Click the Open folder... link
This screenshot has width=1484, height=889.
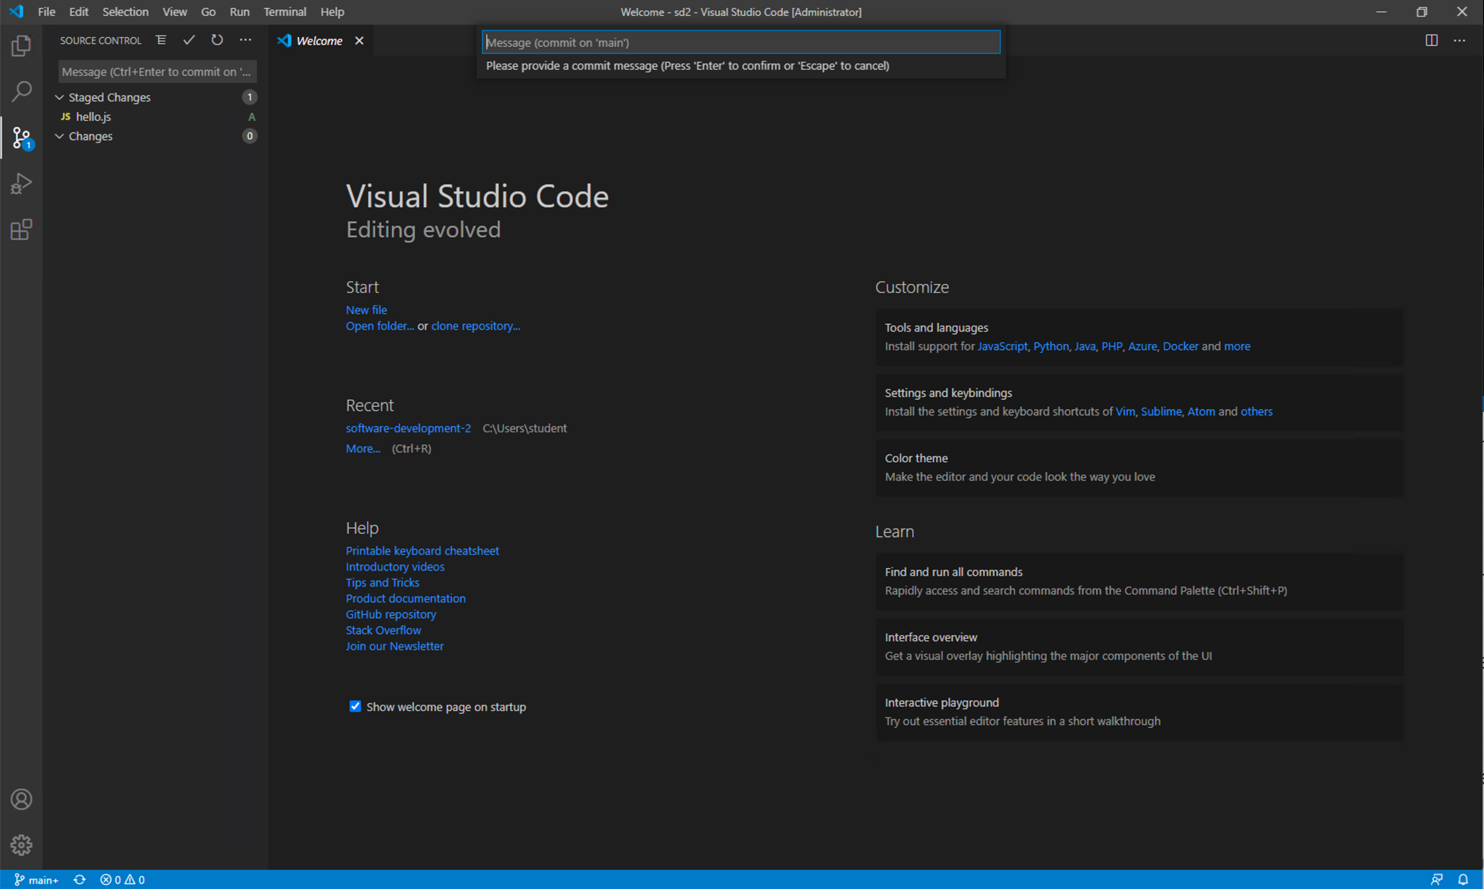[x=379, y=326]
